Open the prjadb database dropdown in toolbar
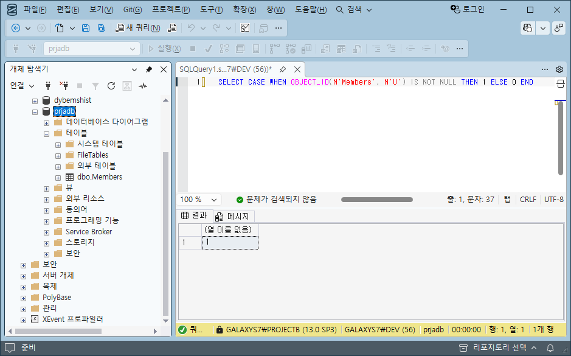571x356 pixels. (92, 49)
